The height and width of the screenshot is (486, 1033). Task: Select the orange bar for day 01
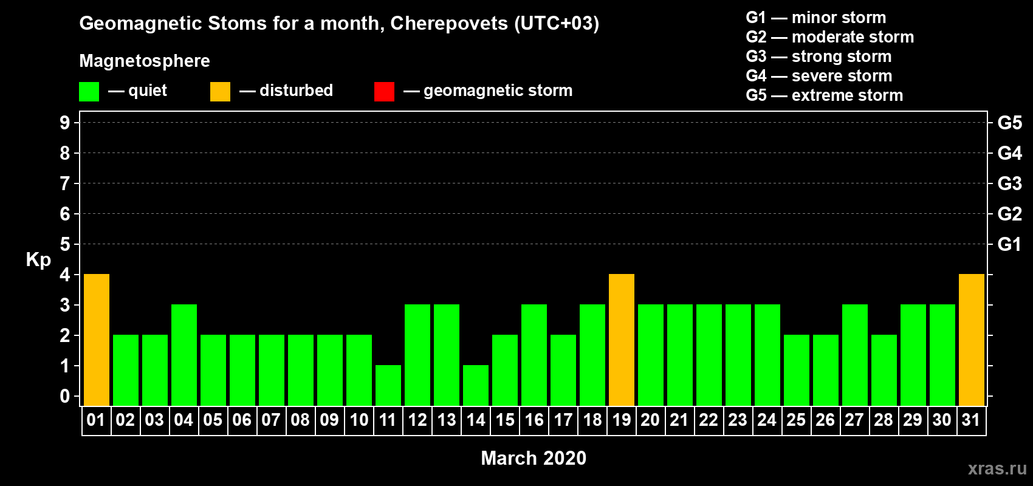[97, 340]
